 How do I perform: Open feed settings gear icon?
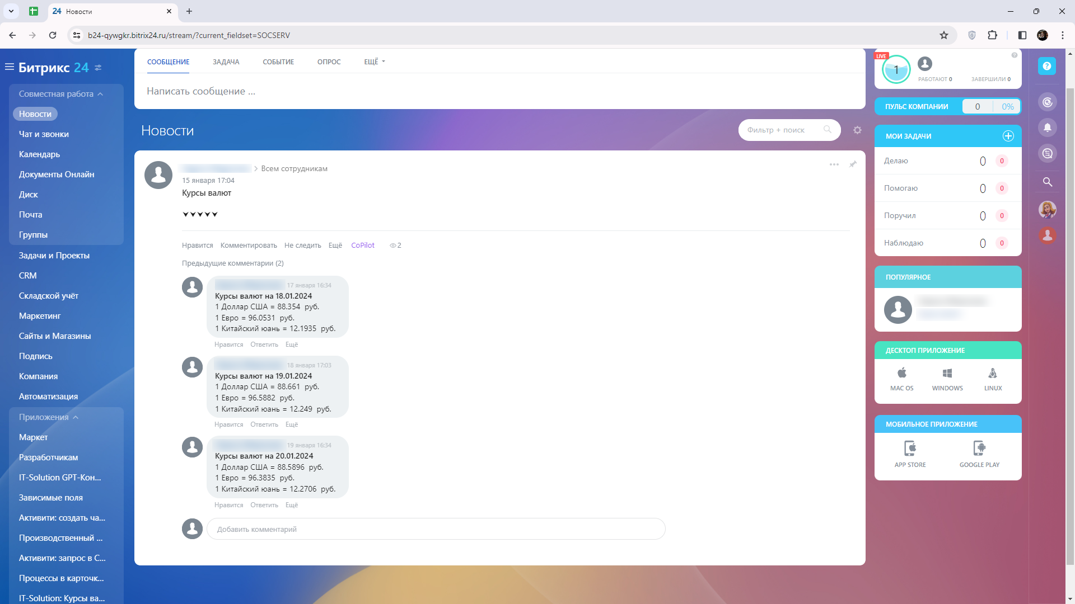pyautogui.click(x=857, y=130)
